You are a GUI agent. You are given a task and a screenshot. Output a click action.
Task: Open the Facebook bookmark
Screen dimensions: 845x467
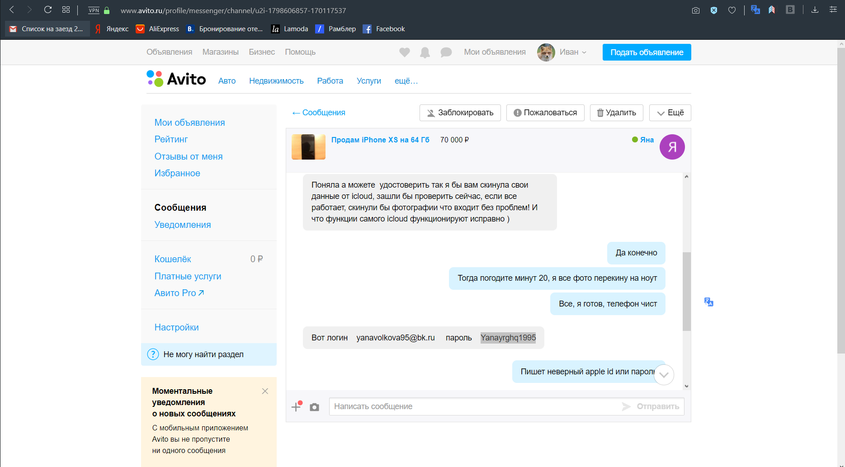[x=384, y=29]
